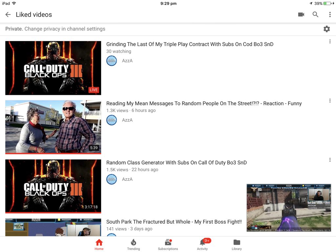Open AzzA channel name under Reading My Mean Messages
This screenshot has height=252, width=336.
(x=127, y=120)
